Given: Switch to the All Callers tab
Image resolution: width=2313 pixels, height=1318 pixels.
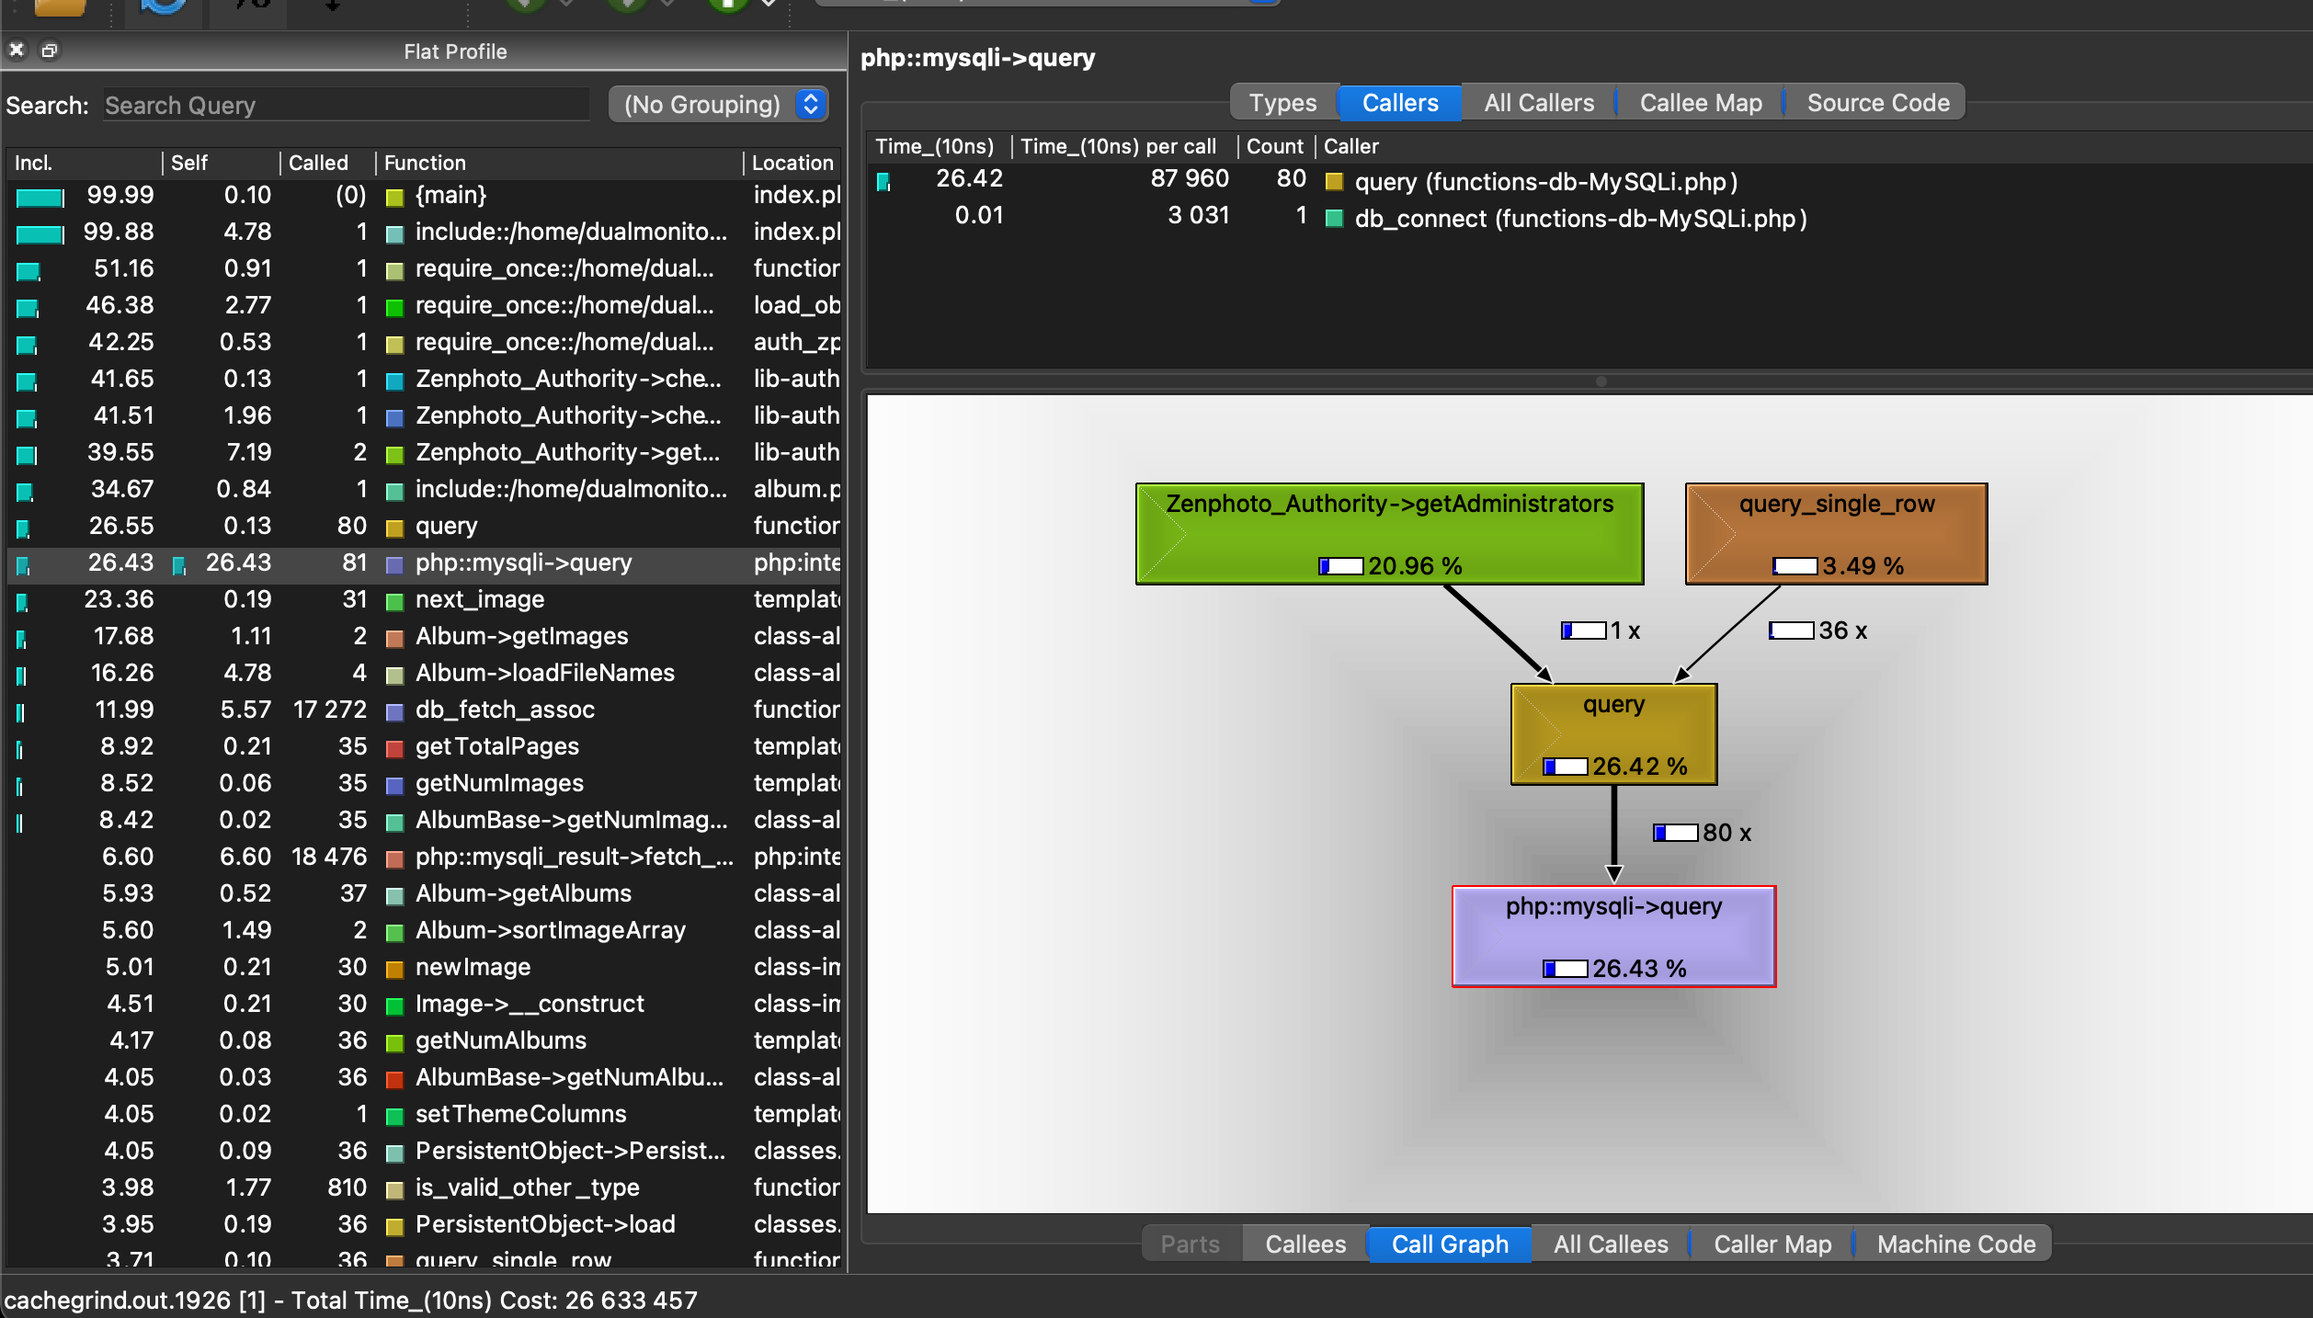Looking at the screenshot, I should [1539, 102].
